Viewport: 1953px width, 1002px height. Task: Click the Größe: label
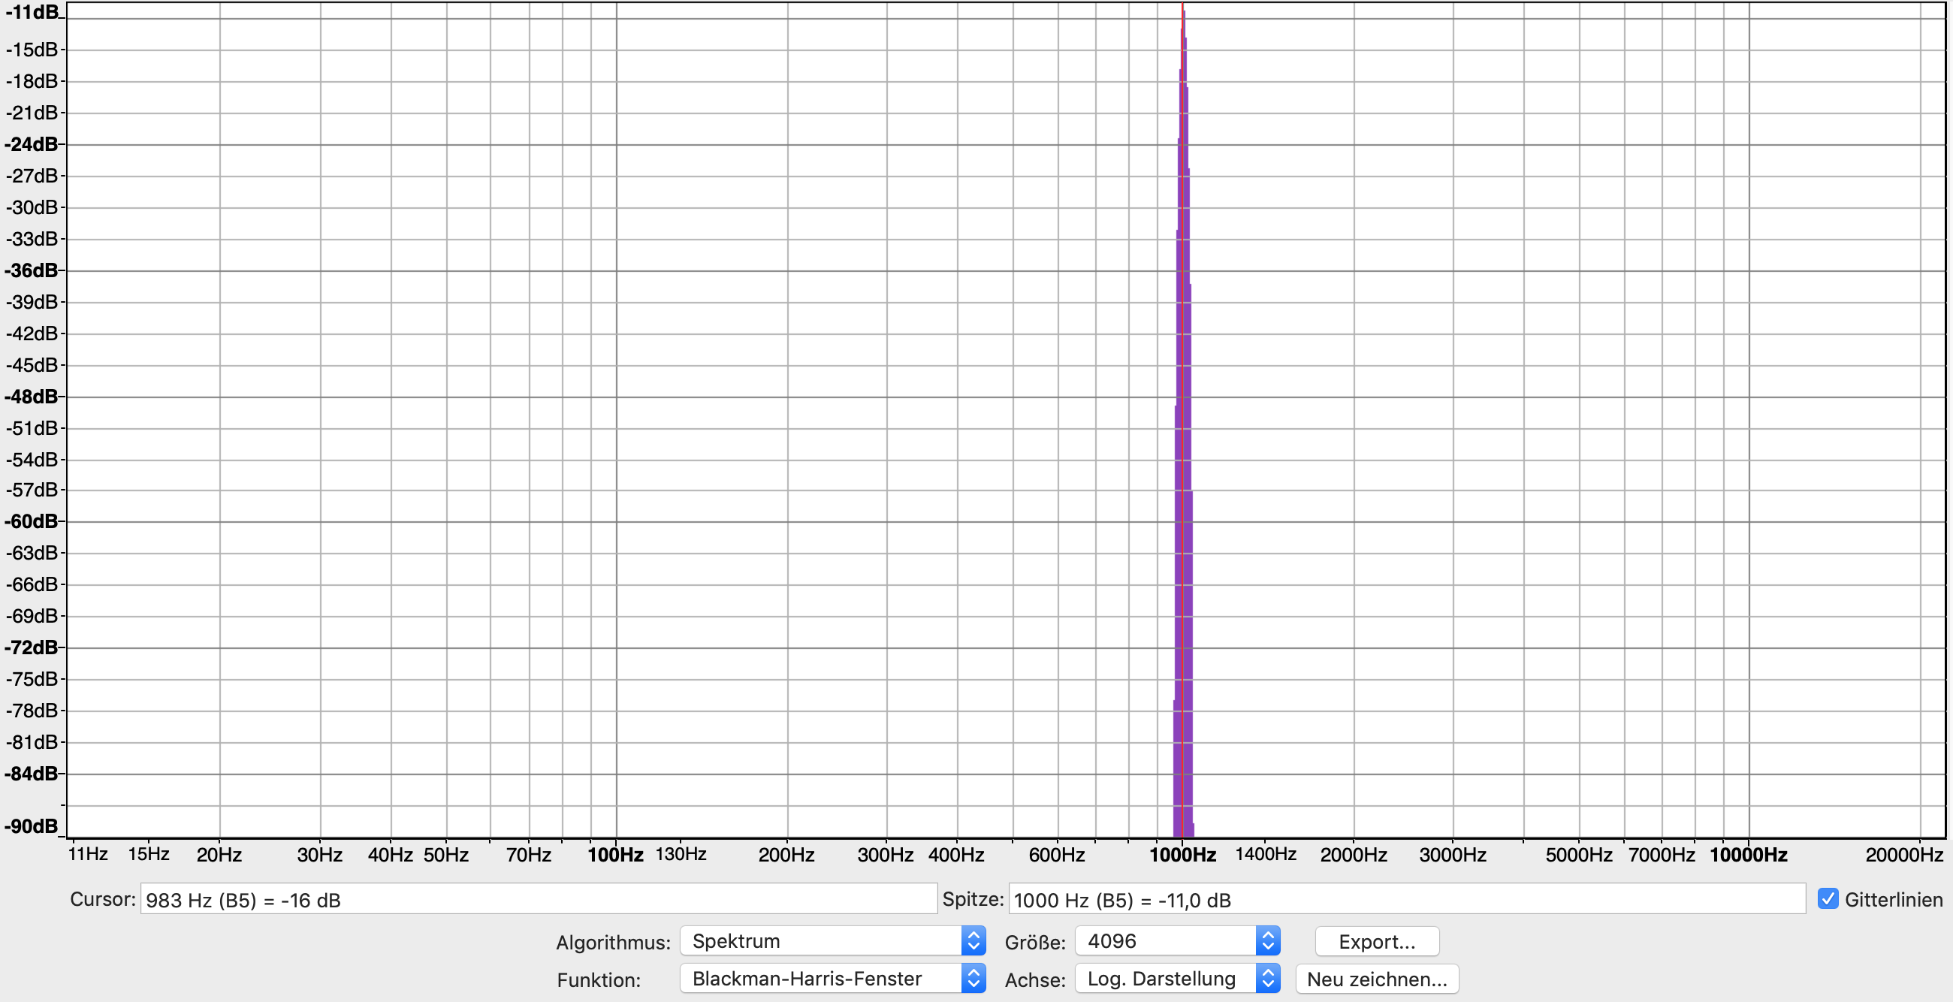click(x=1035, y=942)
